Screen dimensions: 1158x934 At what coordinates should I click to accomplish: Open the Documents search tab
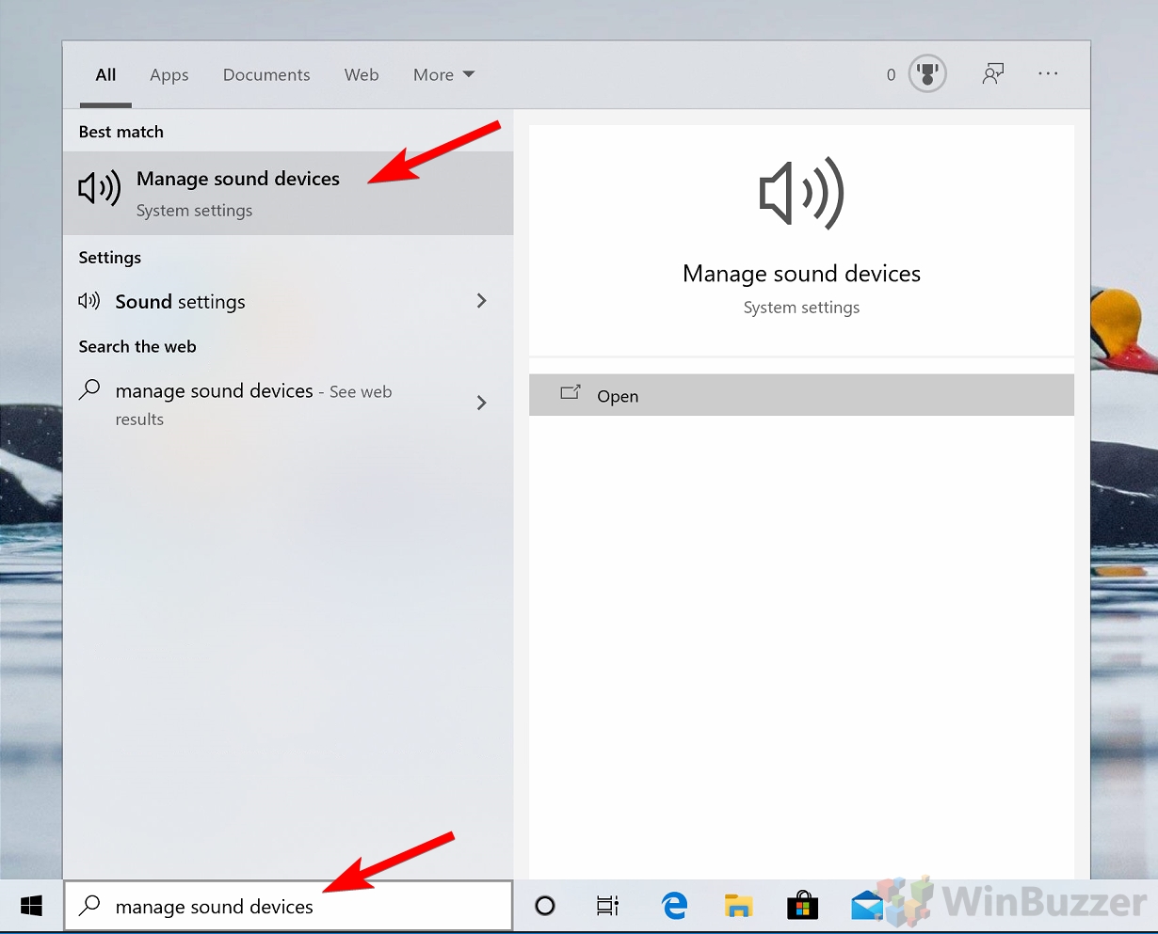click(266, 74)
